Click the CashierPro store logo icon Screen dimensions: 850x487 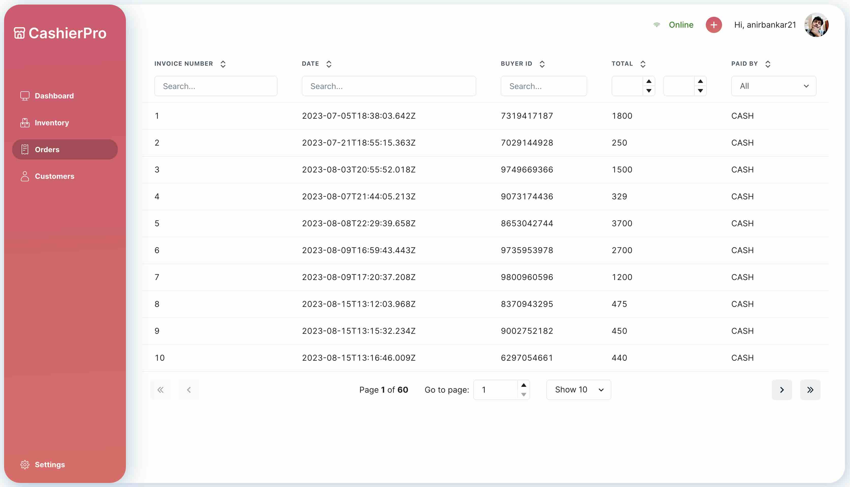point(19,33)
